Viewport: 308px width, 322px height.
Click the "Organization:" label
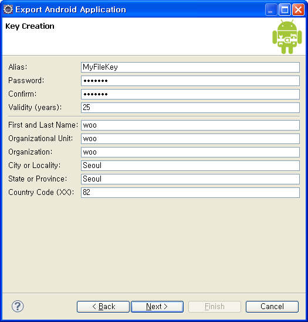(x=31, y=152)
